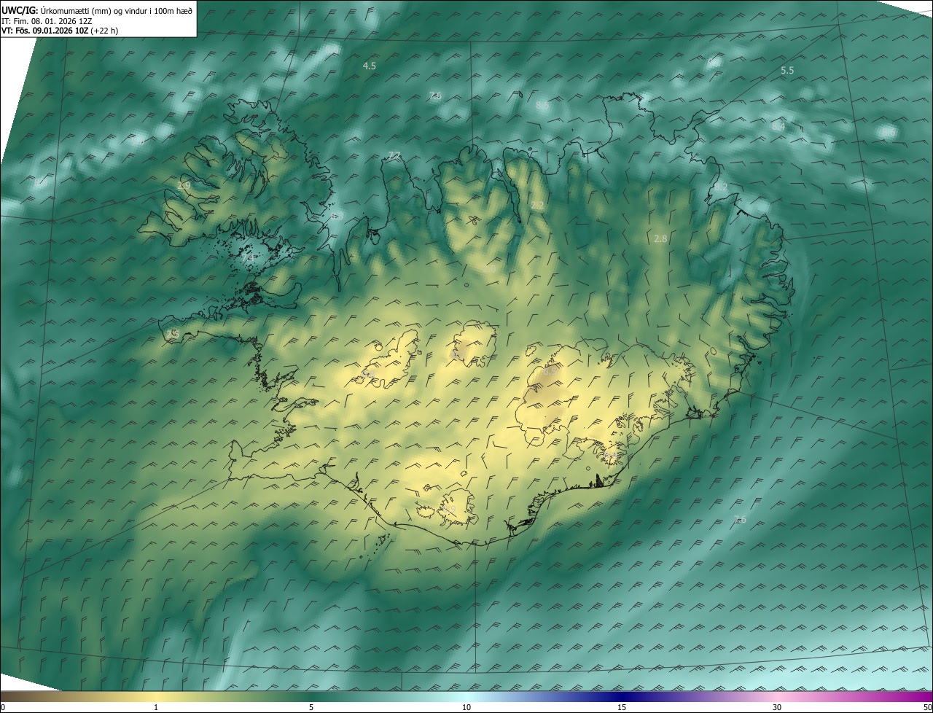Click the '10' tick on the colour scale
The image size is (933, 713).
point(466,708)
